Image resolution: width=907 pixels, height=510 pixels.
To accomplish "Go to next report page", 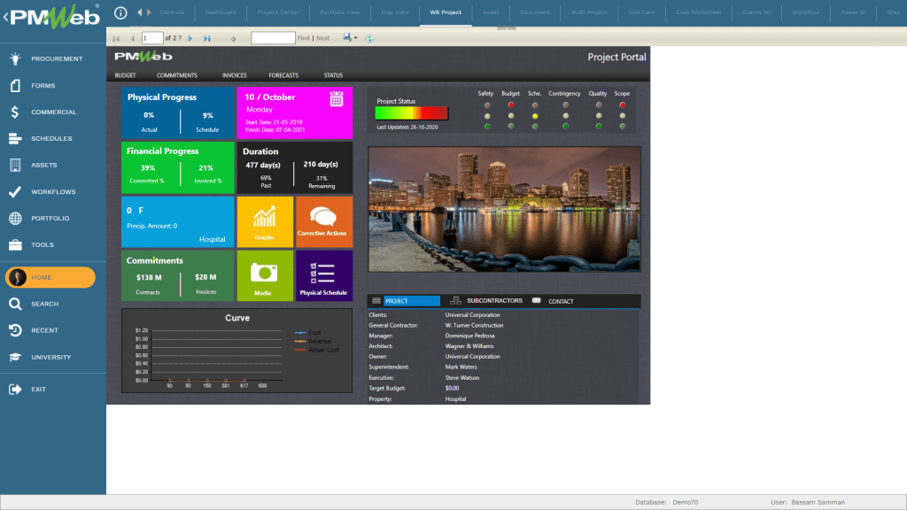I will point(190,39).
